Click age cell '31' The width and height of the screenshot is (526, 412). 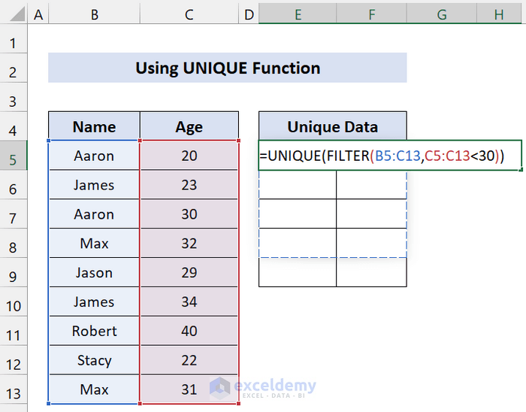point(189,389)
